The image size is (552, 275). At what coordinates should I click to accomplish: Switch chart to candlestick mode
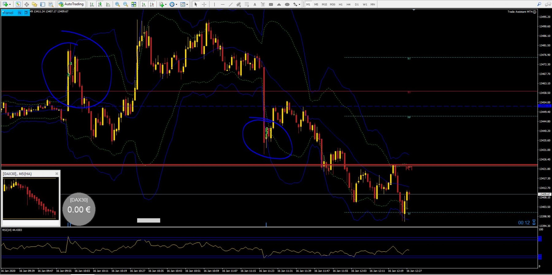(x=100, y=4)
